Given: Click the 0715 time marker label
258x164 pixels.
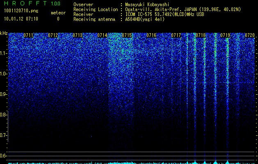Looking at the screenshot, I should [127, 35].
